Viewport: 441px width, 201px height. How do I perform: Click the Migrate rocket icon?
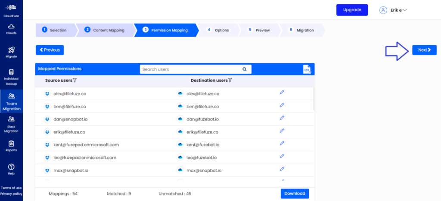click(x=11, y=51)
